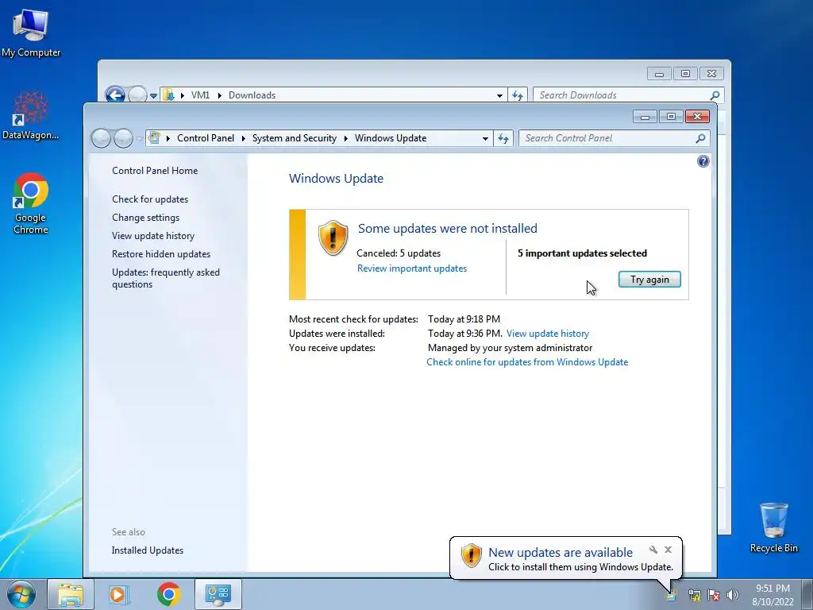Open the Action Center flag tray icon
The width and height of the screenshot is (813, 610).
[x=714, y=595]
